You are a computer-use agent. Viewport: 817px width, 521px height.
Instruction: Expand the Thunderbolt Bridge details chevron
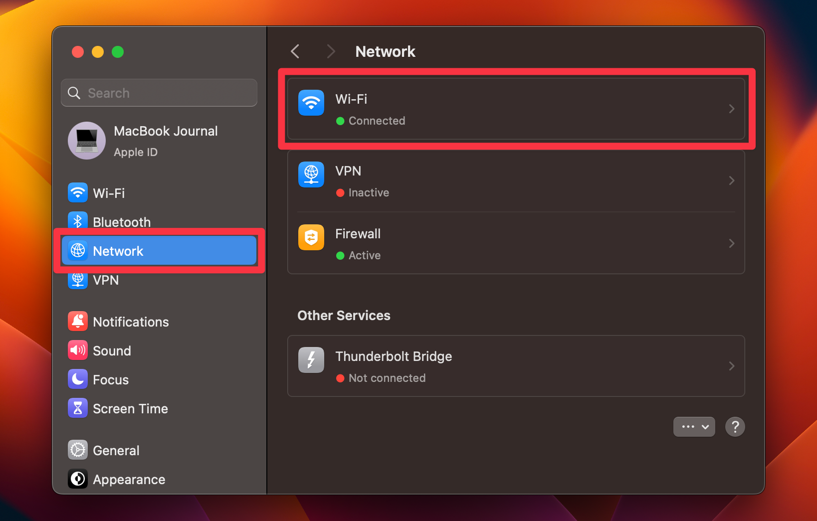[732, 366]
